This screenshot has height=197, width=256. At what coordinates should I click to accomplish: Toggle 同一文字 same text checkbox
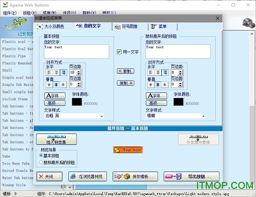pos(119,52)
